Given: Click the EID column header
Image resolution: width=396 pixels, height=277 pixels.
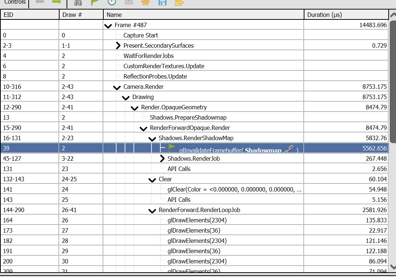Looking at the screenshot, I should click(30, 15).
